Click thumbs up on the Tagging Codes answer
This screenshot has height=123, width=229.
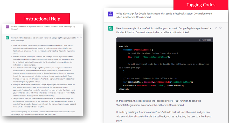click(216, 28)
